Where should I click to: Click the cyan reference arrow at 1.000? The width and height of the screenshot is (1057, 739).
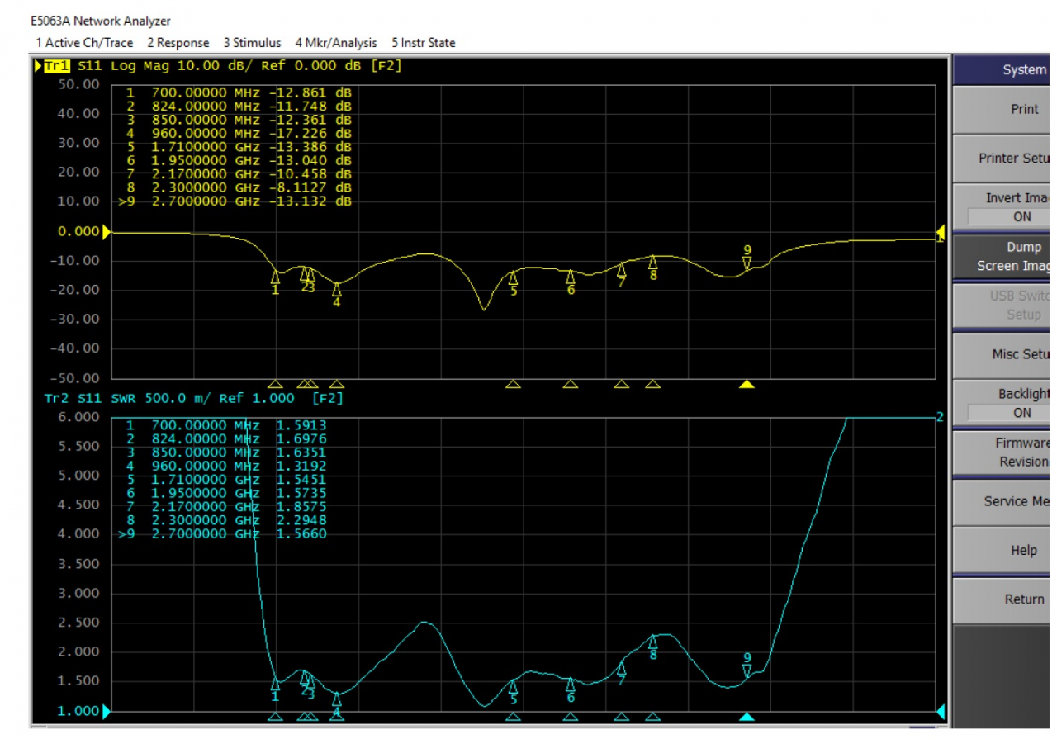106,711
